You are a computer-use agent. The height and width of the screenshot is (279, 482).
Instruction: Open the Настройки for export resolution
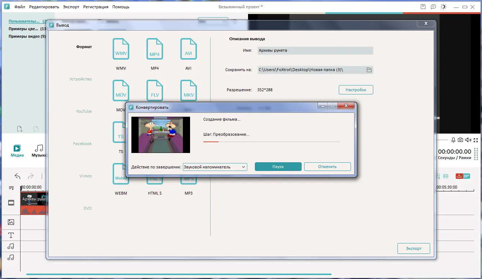coord(356,89)
